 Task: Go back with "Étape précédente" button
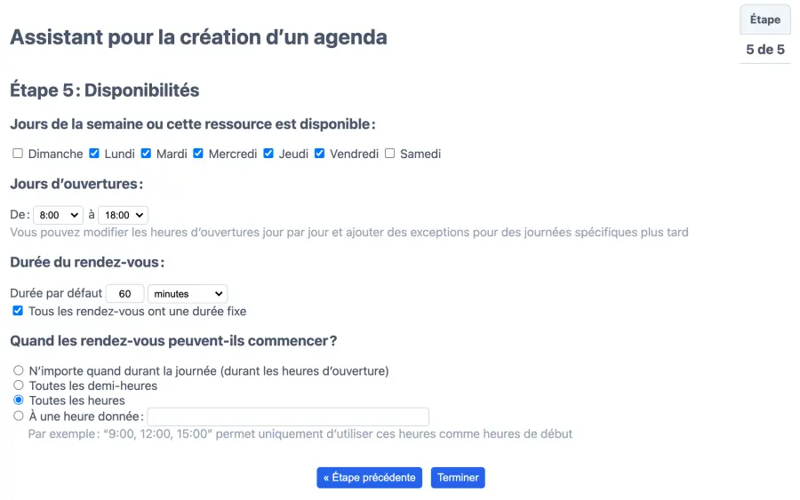coord(369,478)
